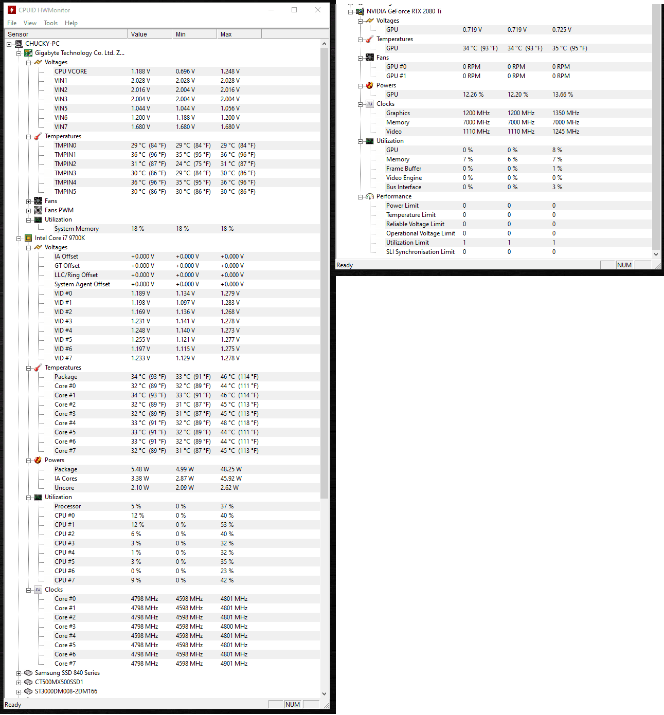
Task: Collapse the CHUCKY-PC root node
Action: click(x=9, y=44)
